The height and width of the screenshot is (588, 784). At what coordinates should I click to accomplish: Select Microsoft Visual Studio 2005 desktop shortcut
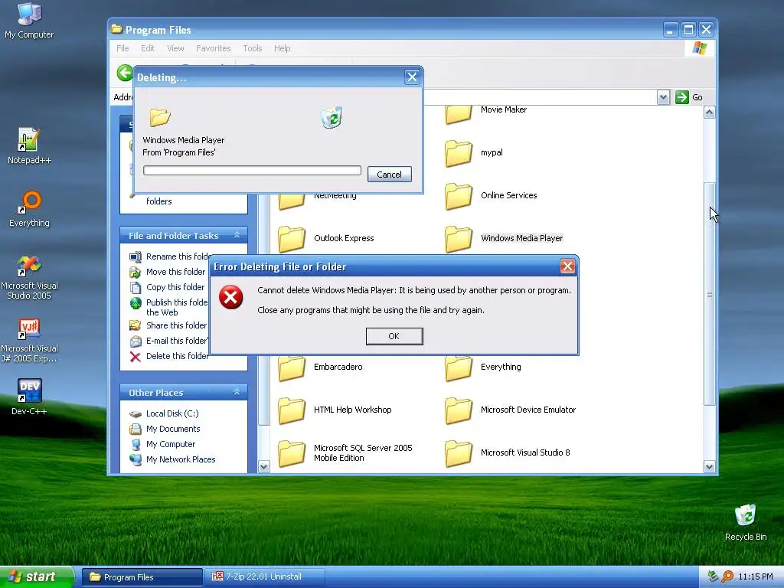click(29, 277)
